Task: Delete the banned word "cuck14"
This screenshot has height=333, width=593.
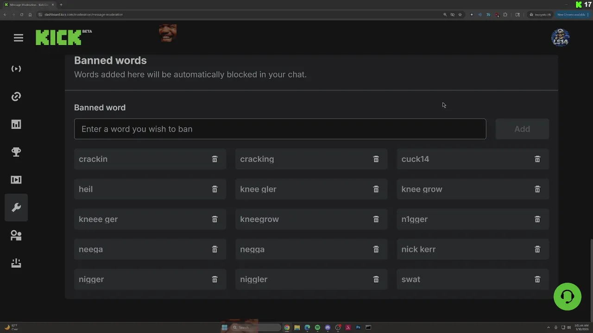Action: (x=537, y=159)
